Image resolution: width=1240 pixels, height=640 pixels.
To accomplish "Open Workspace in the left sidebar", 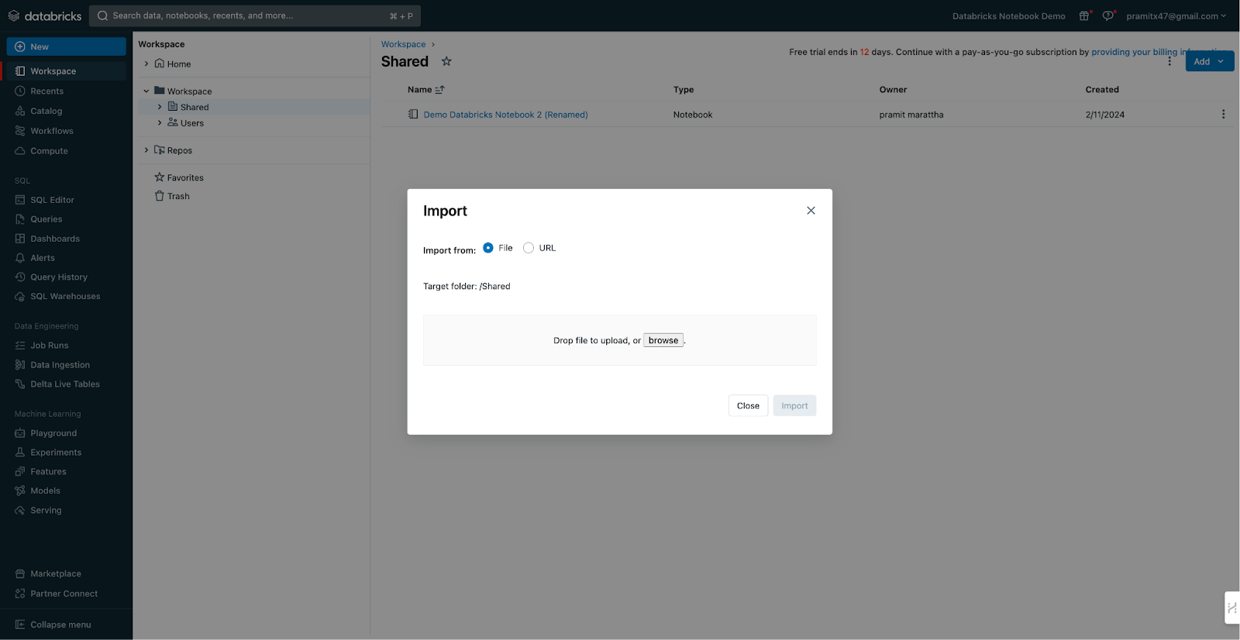I will click(66, 71).
